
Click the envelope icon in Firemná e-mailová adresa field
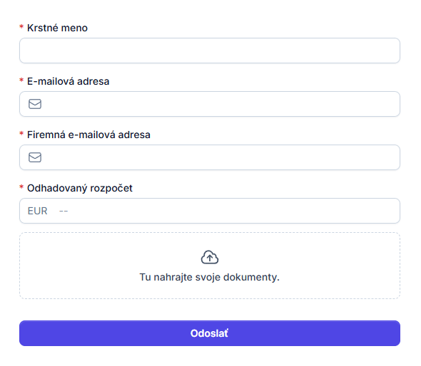tap(35, 157)
